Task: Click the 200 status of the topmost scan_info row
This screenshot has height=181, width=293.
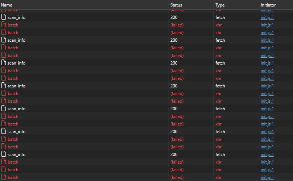Action: pos(174,17)
